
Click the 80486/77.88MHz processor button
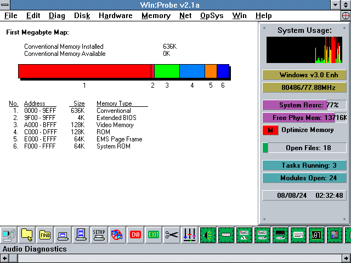(304, 88)
